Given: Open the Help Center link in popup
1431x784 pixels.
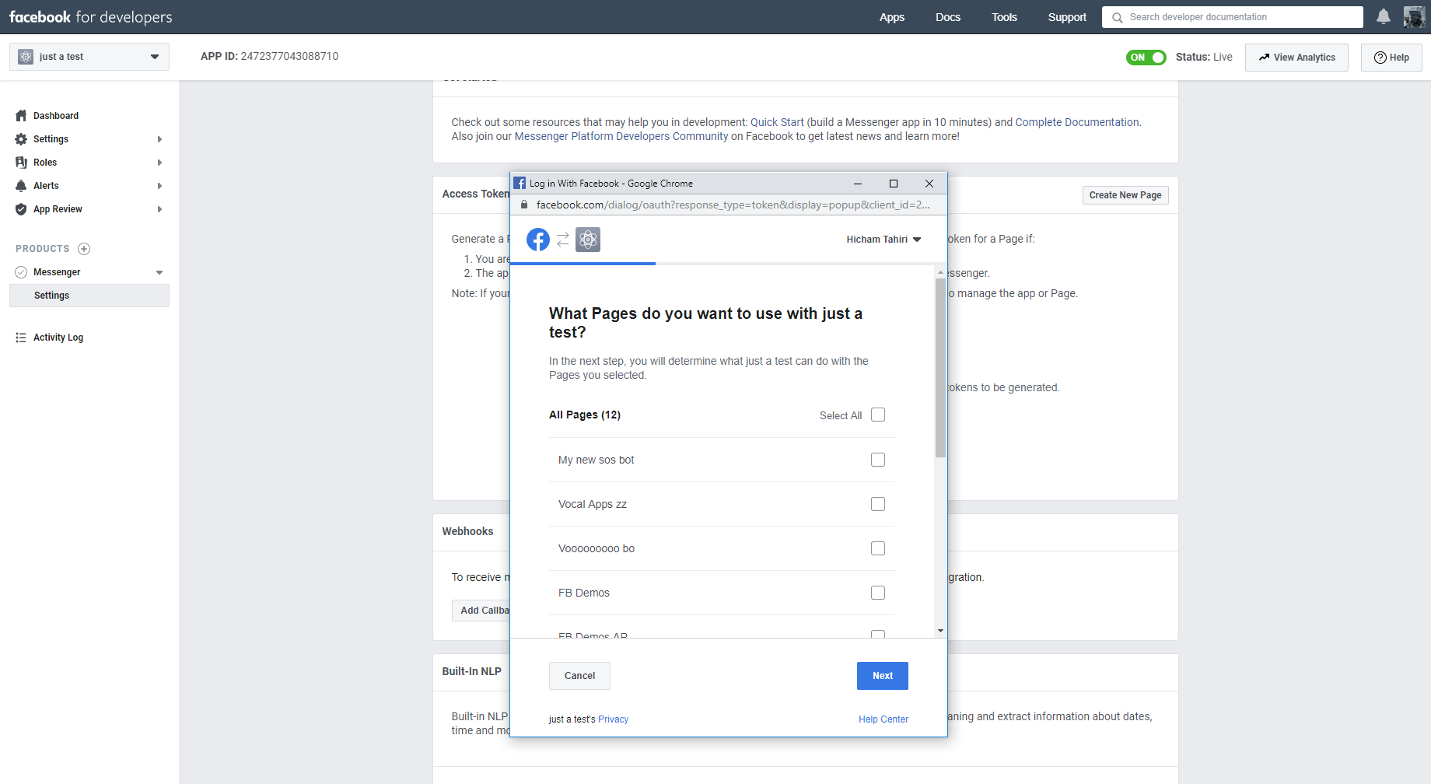Looking at the screenshot, I should tap(883, 719).
